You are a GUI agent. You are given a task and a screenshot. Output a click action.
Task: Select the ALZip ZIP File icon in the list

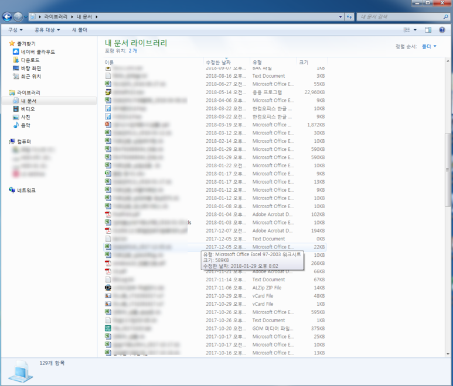(x=108, y=288)
